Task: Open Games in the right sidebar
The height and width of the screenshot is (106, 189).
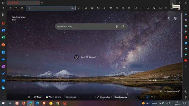Action: click(186, 32)
